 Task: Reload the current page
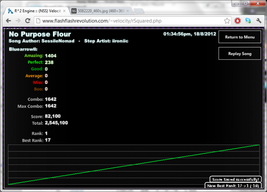coord(28,21)
